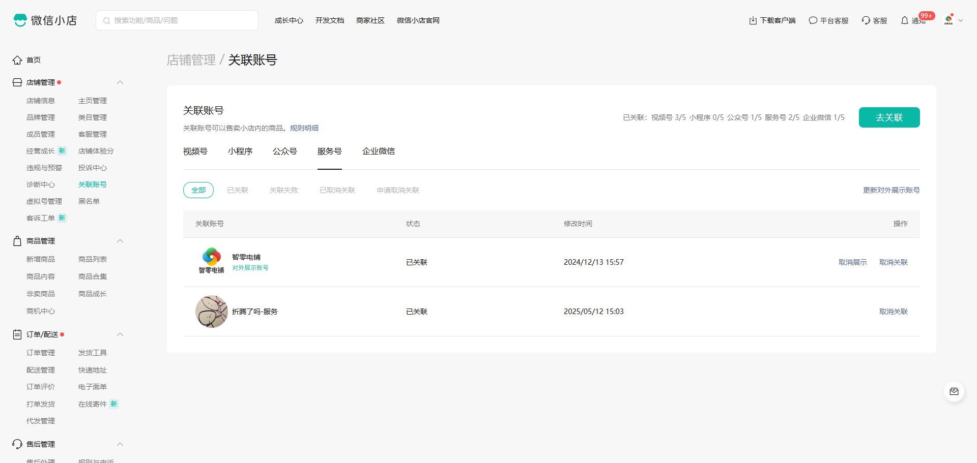Open 类目管理 in the sidebar
977x463 pixels.
[x=93, y=117]
